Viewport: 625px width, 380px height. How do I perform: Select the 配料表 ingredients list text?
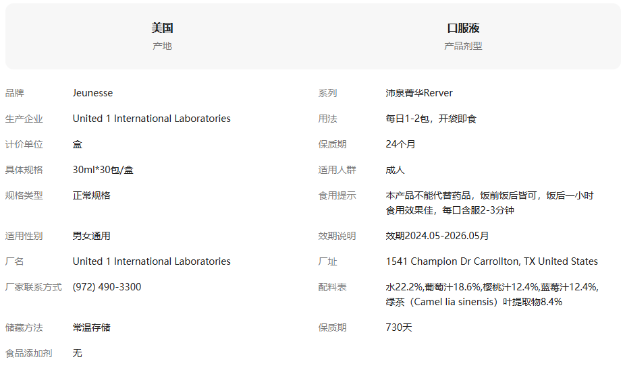point(491,294)
